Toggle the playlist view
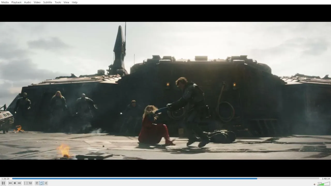Image resolution: width=331 pixels, height=186 pixels. coord(37,183)
